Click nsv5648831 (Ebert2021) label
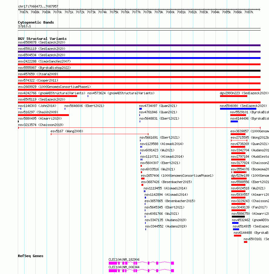 159,119
